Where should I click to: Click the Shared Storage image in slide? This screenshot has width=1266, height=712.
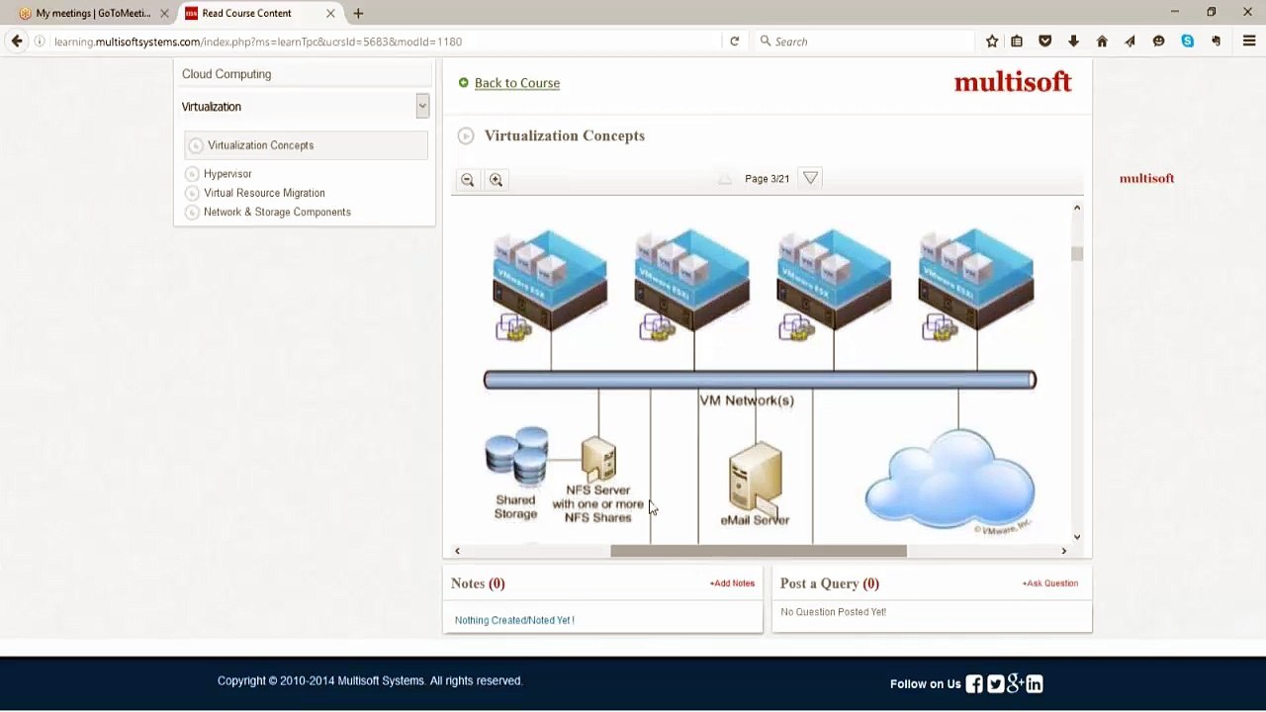click(x=516, y=458)
